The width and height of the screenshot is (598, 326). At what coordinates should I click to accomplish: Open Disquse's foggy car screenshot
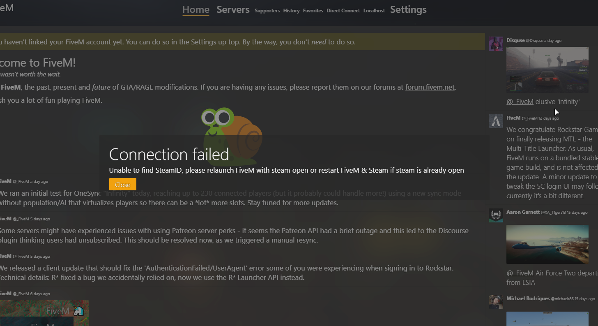[x=547, y=69]
